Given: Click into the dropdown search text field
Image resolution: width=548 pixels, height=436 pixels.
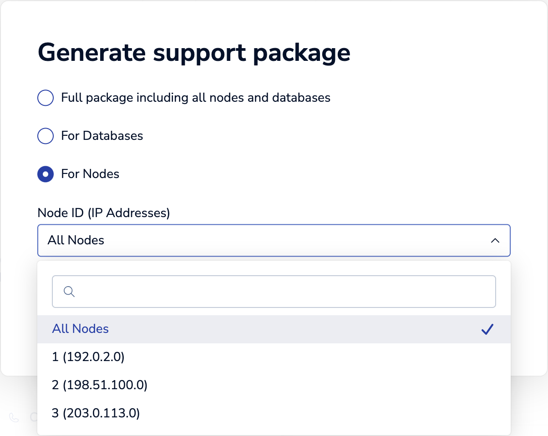Looking at the screenshot, I should point(282,291).
